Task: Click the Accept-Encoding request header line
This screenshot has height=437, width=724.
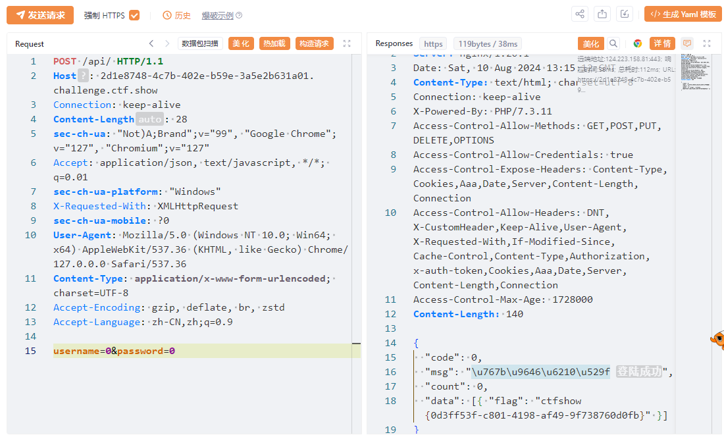Action: (x=169, y=307)
